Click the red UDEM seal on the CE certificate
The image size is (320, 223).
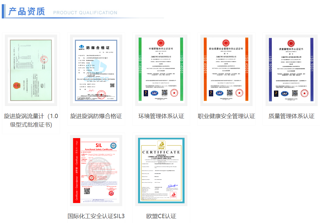(x=173, y=195)
